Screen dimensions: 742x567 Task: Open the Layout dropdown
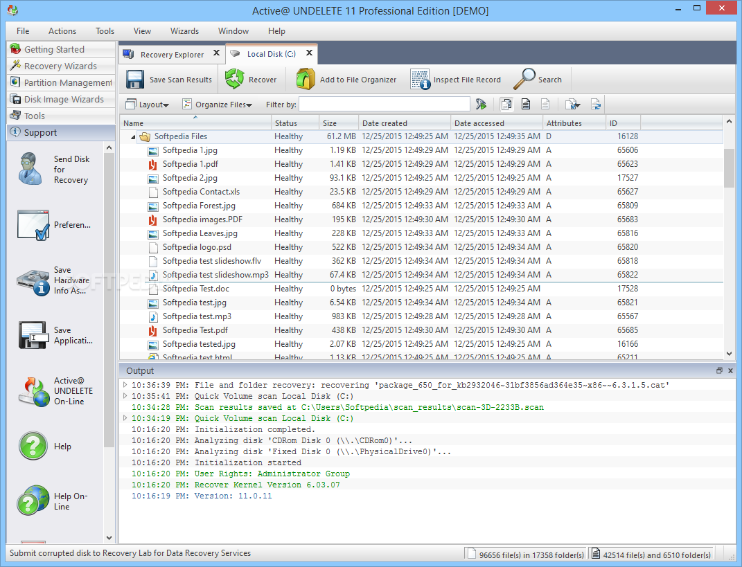(148, 105)
